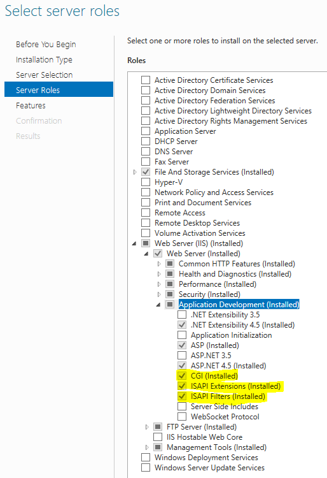327x478 pixels.
Task: Uncheck the CGI (Installed) checkbox
Action: (182, 376)
